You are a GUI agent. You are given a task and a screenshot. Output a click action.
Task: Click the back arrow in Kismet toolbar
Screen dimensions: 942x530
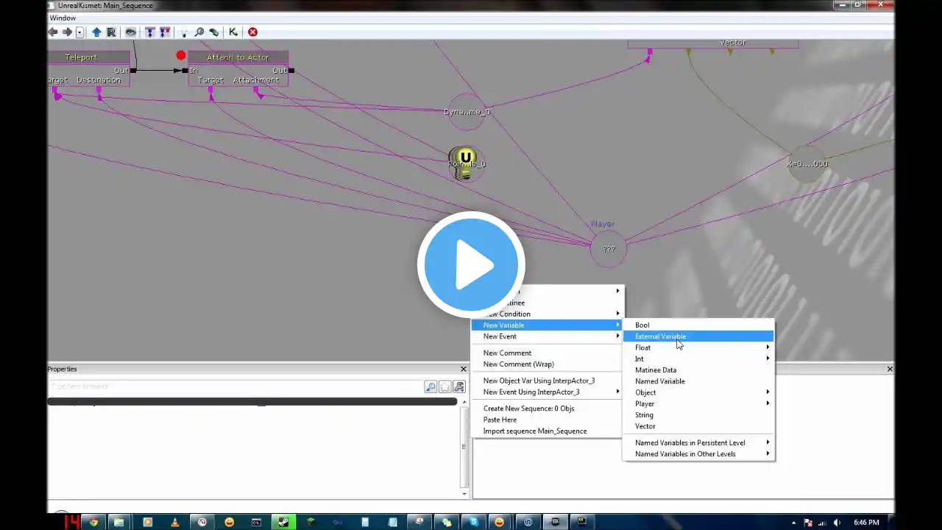pyautogui.click(x=53, y=32)
